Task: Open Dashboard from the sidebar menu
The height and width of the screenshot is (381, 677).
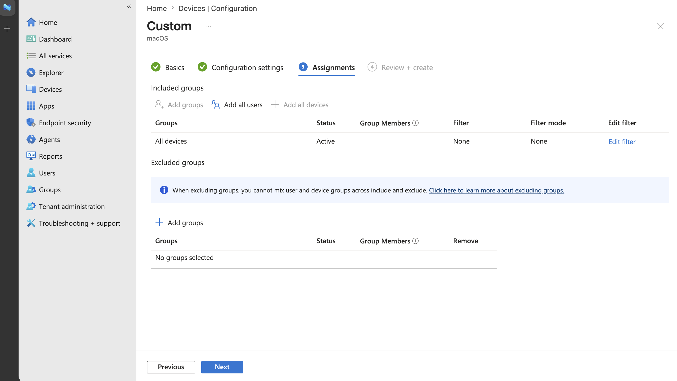Action: 55,39
